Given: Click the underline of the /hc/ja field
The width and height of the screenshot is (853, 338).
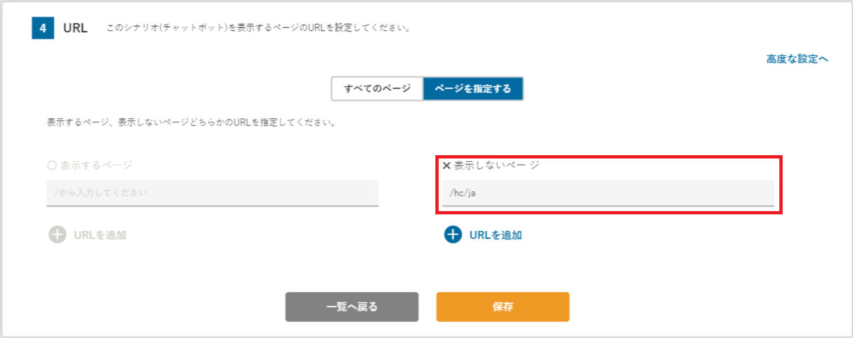Looking at the screenshot, I should pyautogui.click(x=608, y=205).
